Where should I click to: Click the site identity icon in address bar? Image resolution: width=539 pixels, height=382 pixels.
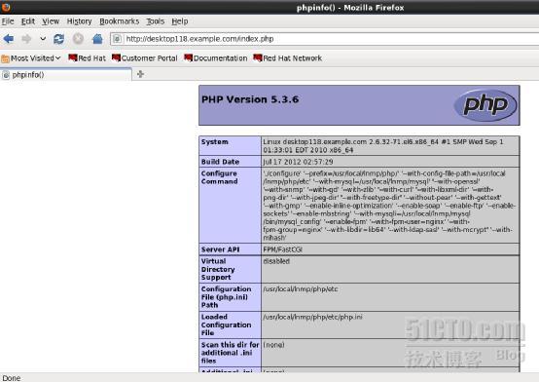[x=117, y=39]
